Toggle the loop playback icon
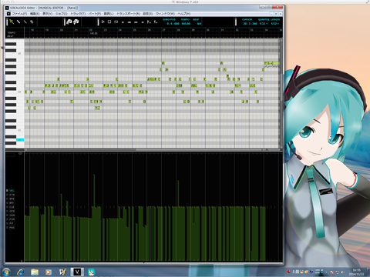The height and width of the screenshot is (277, 370). [116, 22]
